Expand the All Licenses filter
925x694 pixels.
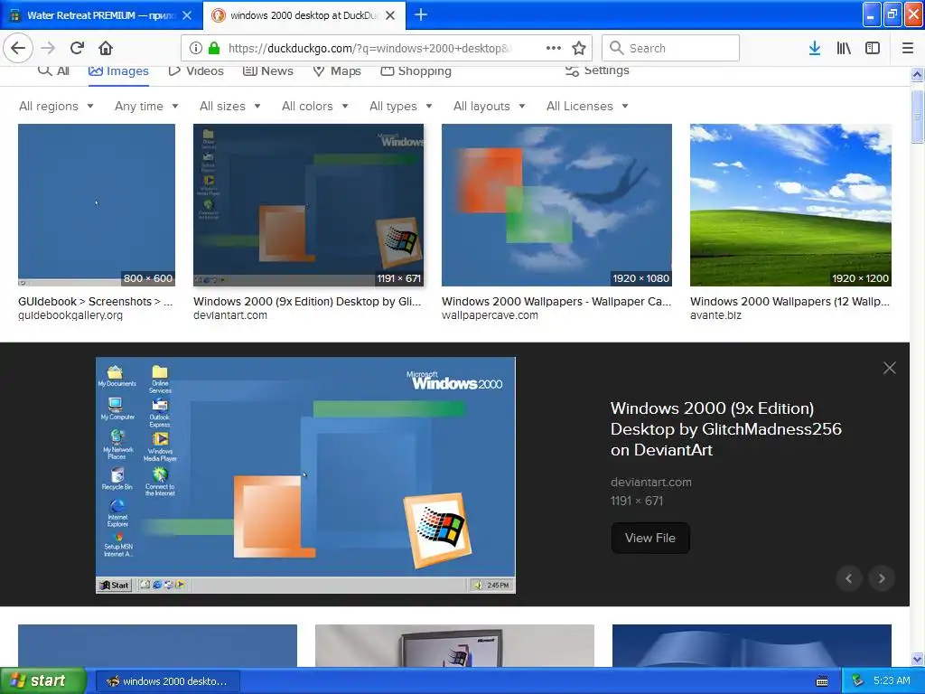[x=587, y=107]
